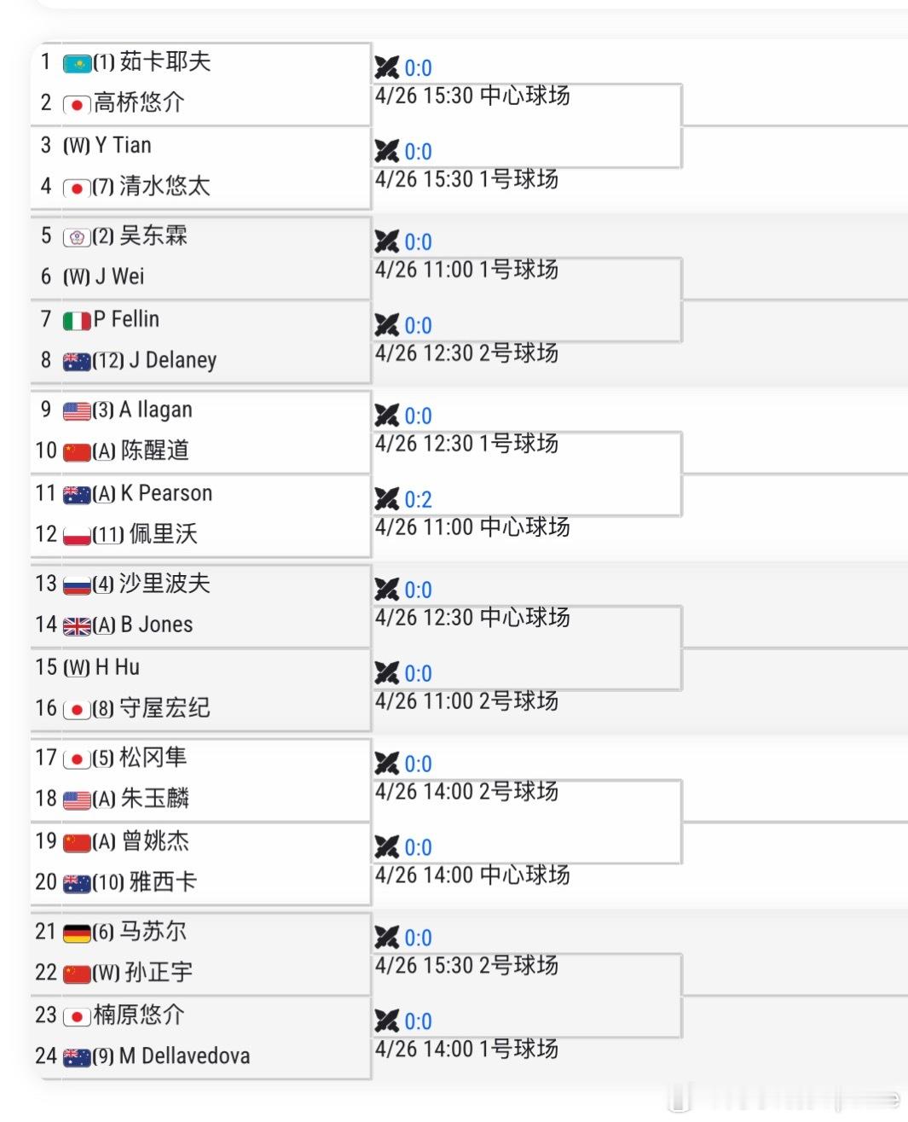
Task: Open the 0:0 score for 沙里波夫 vs B Jones
Action: [418, 590]
